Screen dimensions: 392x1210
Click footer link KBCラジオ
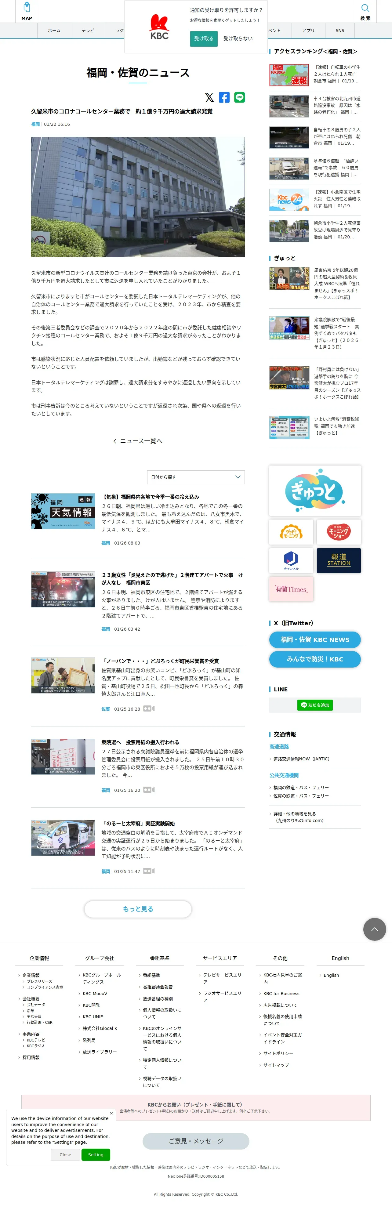coord(36,1046)
